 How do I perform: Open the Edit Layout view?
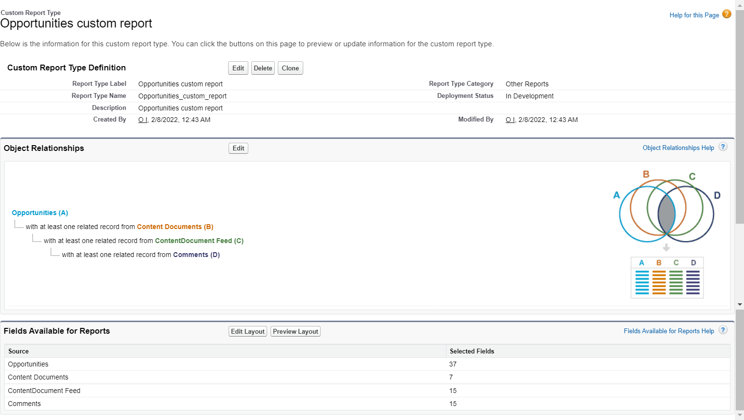[x=247, y=331]
